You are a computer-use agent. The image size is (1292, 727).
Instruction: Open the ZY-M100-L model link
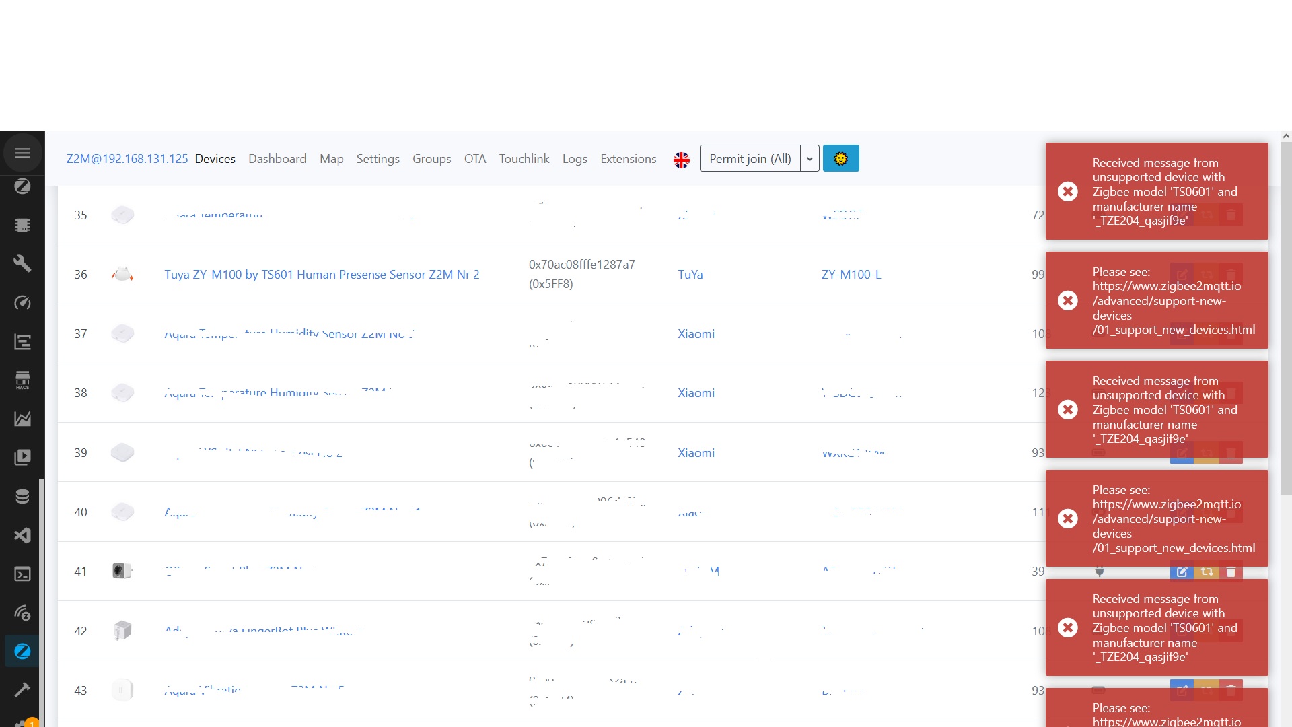(x=851, y=275)
